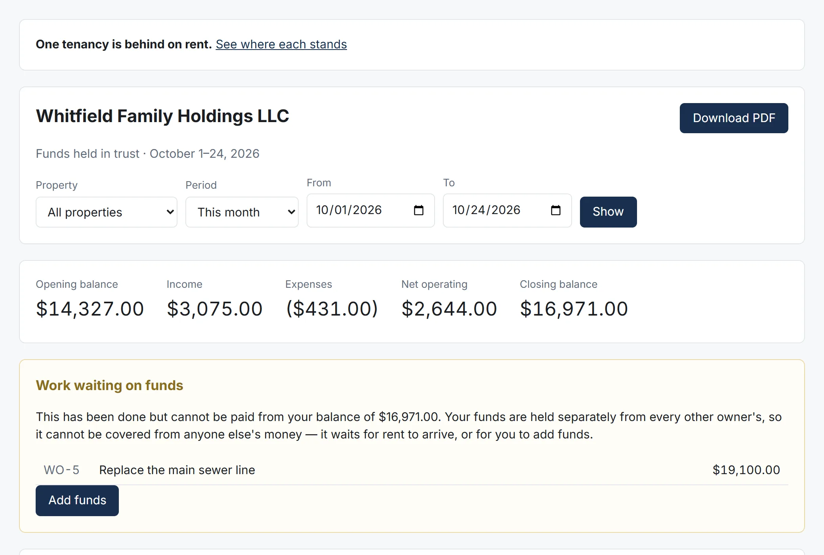The image size is (824, 555).
Task: Click the Opening balance value $14,327.00
Action: pyautogui.click(x=90, y=309)
